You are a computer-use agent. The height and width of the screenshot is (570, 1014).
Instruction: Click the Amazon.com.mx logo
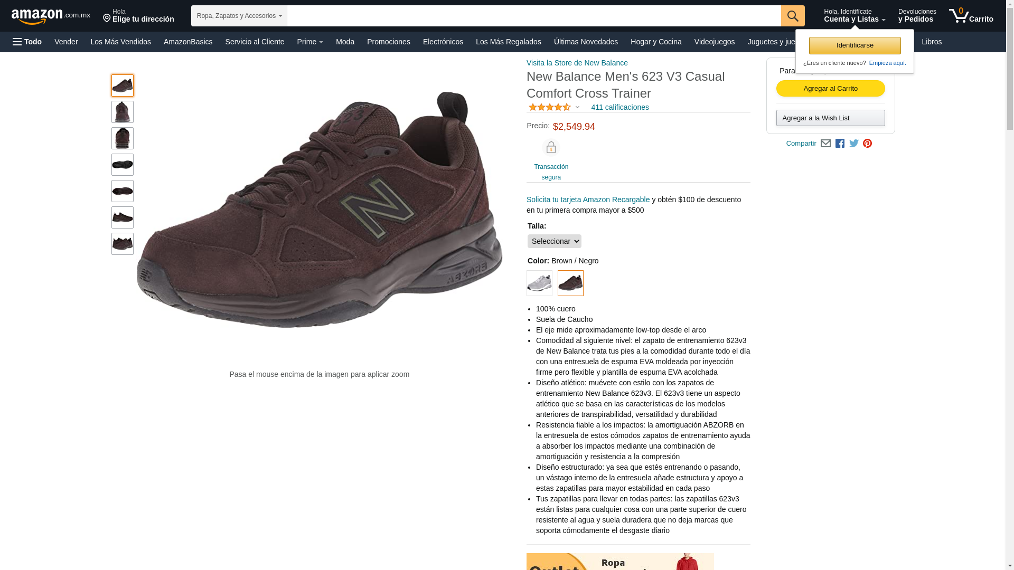[51, 16]
